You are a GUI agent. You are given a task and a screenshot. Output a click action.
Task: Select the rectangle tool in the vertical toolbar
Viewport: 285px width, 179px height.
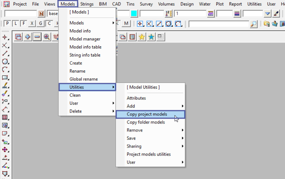click(x=5, y=78)
